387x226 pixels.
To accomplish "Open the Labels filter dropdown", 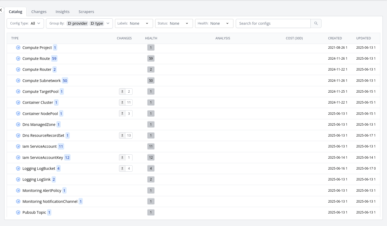I will tap(134, 23).
